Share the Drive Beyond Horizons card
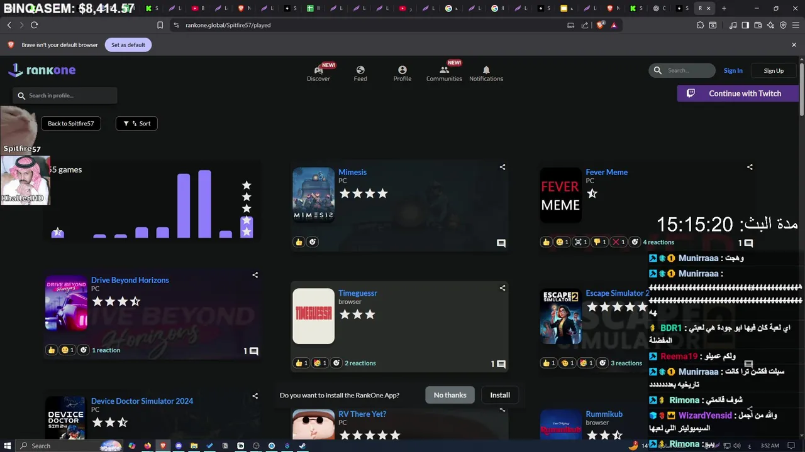Image resolution: width=805 pixels, height=452 pixels. pos(255,275)
